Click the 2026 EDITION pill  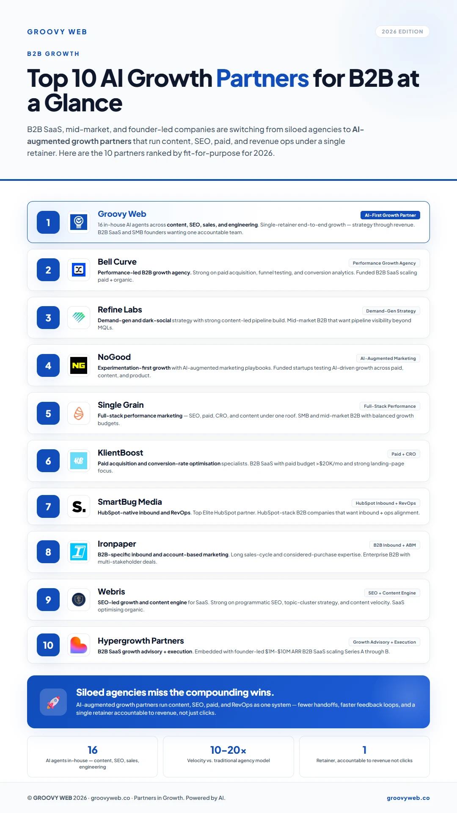coord(402,32)
